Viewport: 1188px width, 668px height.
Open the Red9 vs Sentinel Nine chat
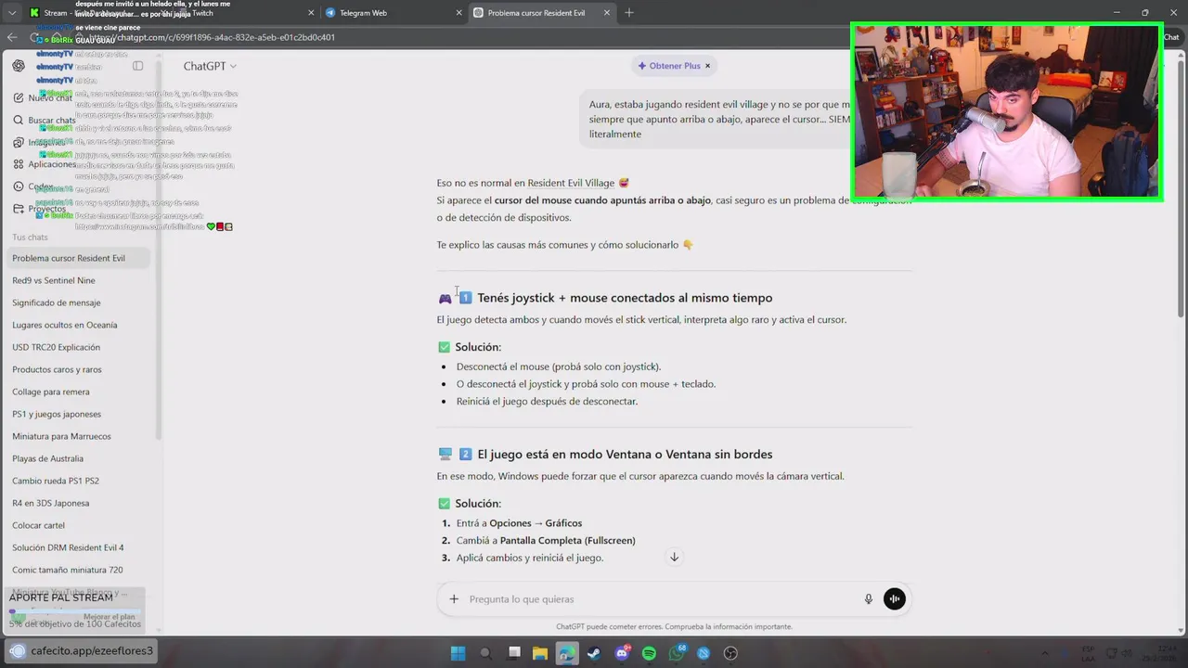click(x=54, y=280)
